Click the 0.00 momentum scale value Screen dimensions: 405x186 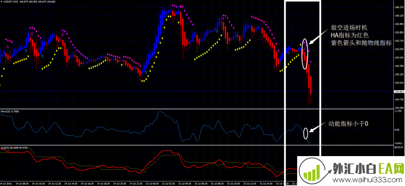click(397, 129)
